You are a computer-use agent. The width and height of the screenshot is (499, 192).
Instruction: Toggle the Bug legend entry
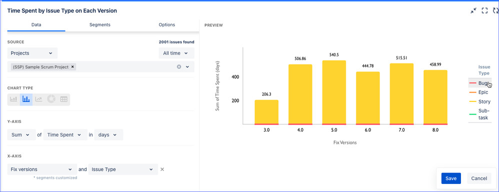(480, 83)
